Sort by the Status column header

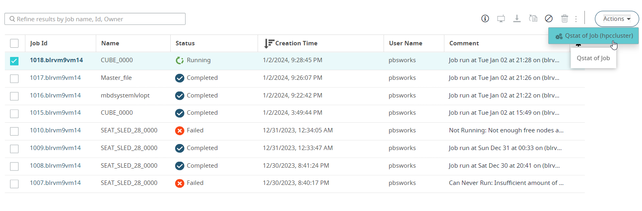coord(185,43)
